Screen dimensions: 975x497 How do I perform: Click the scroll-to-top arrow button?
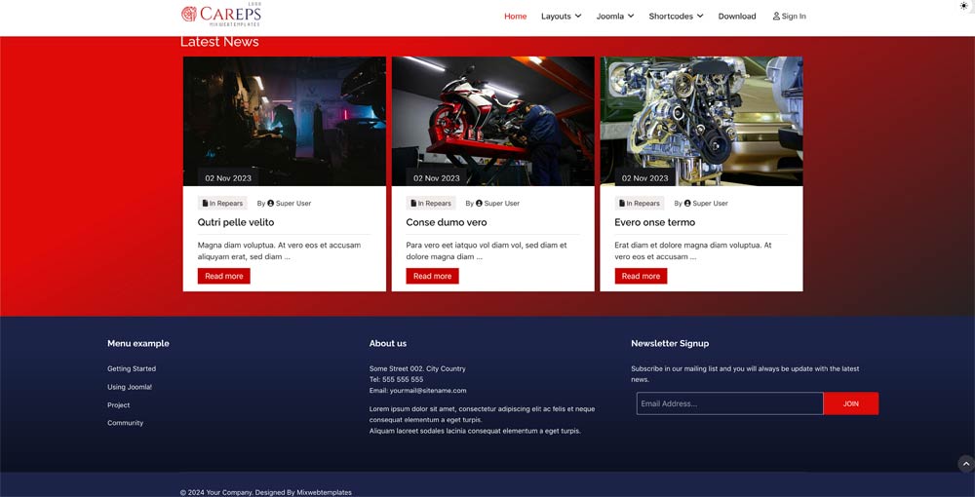(965, 464)
